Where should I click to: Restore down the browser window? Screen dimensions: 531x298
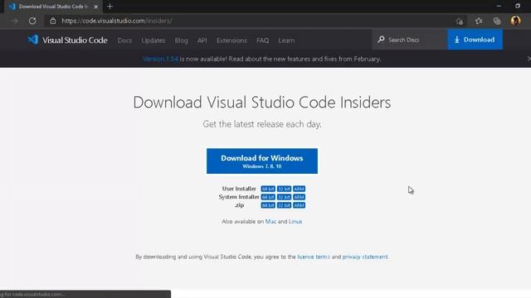click(x=518, y=6)
